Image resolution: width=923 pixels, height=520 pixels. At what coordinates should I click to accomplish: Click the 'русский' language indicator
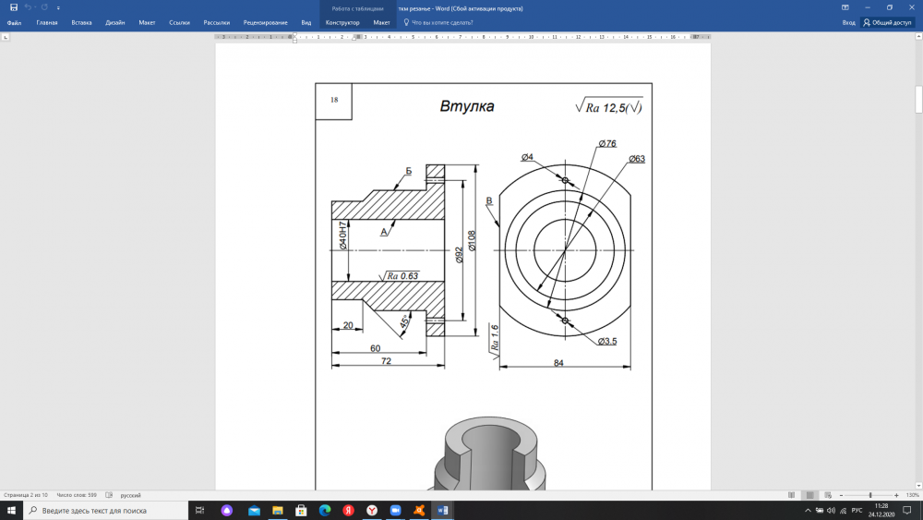[131, 495]
